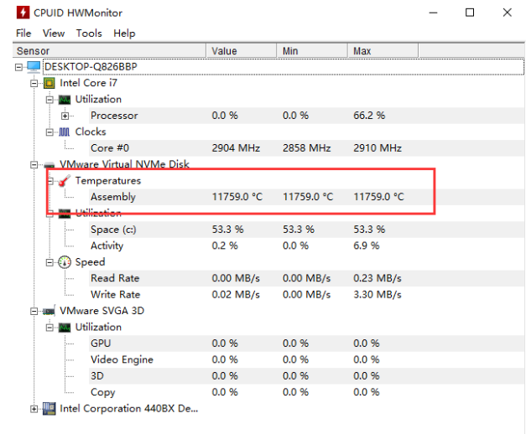Collapse the Clocks node
This screenshot has height=434, width=526.
click(49, 132)
